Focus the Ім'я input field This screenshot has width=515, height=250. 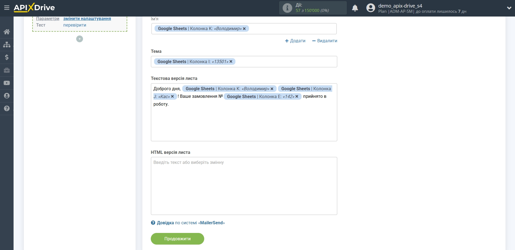[x=244, y=29]
